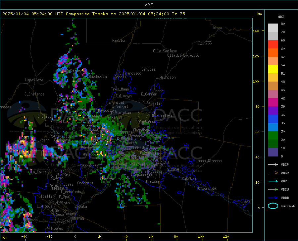Click the 'TUPUNGATO' label
This screenshot has width=298, height=241.
click(x=59, y=189)
